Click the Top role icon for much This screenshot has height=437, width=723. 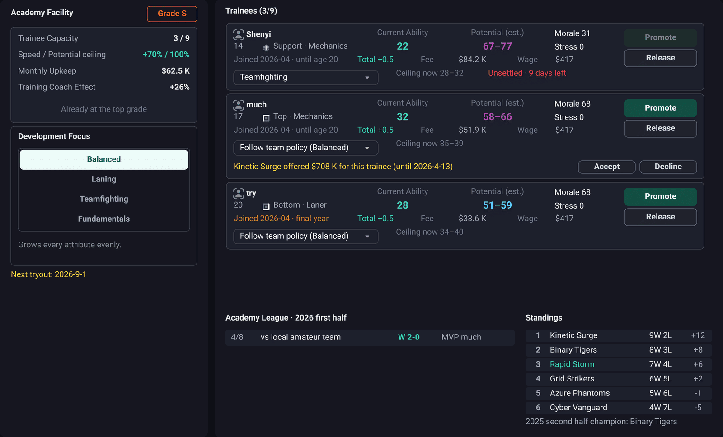pyautogui.click(x=266, y=118)
